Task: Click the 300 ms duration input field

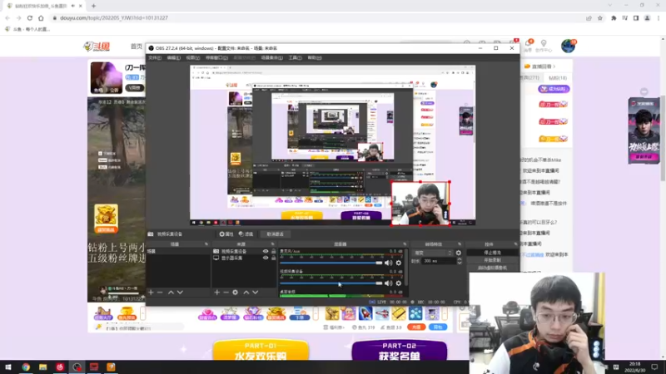Action: tap(440, 261)
